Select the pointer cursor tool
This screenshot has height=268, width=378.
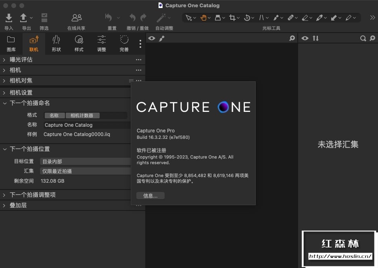(188, 18)
